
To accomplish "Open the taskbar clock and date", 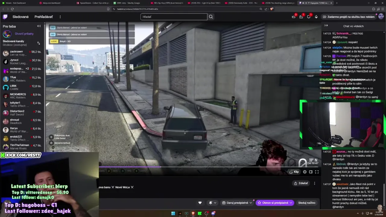I will tap(378, 213).
